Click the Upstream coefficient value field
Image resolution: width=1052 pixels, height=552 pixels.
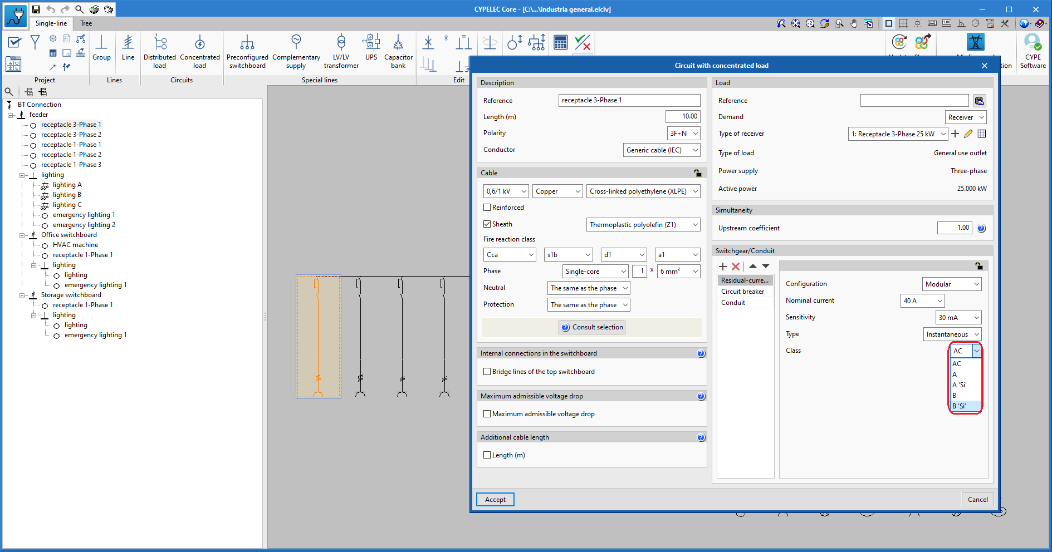coord(955,228)
